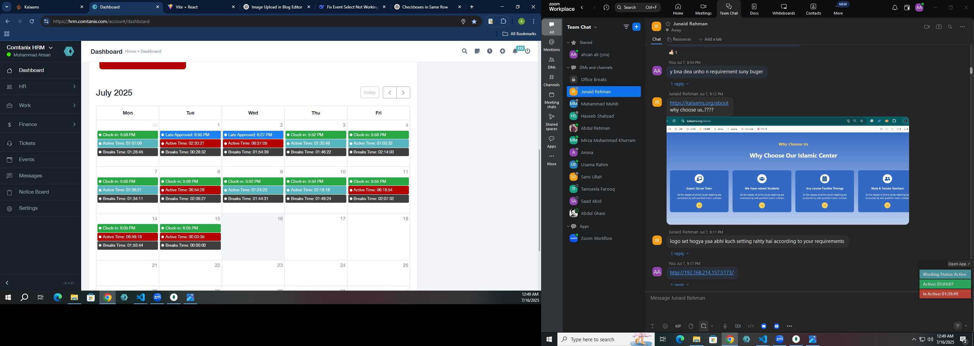Open the sticky notes icon in HRM header
This screenshot has width=974, height=346.
(477, 51)
